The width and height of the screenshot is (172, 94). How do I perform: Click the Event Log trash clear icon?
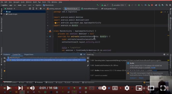tap(88, 61)
